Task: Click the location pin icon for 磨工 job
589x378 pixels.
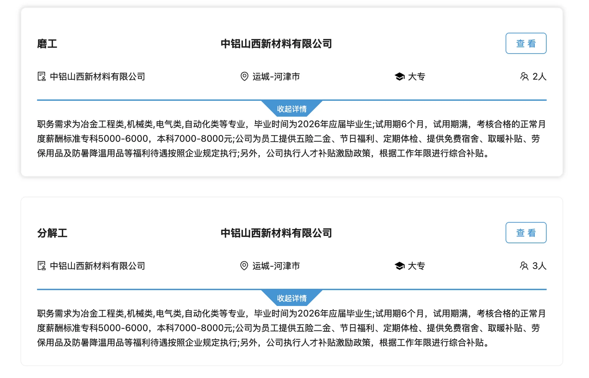Action: click(x=244, y=76)
